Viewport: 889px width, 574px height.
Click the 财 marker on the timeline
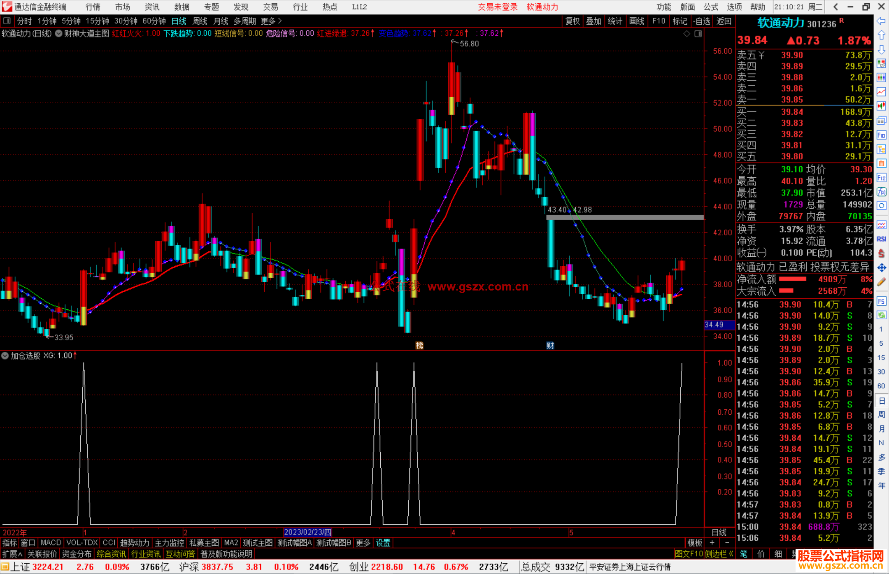pos(550,346)
